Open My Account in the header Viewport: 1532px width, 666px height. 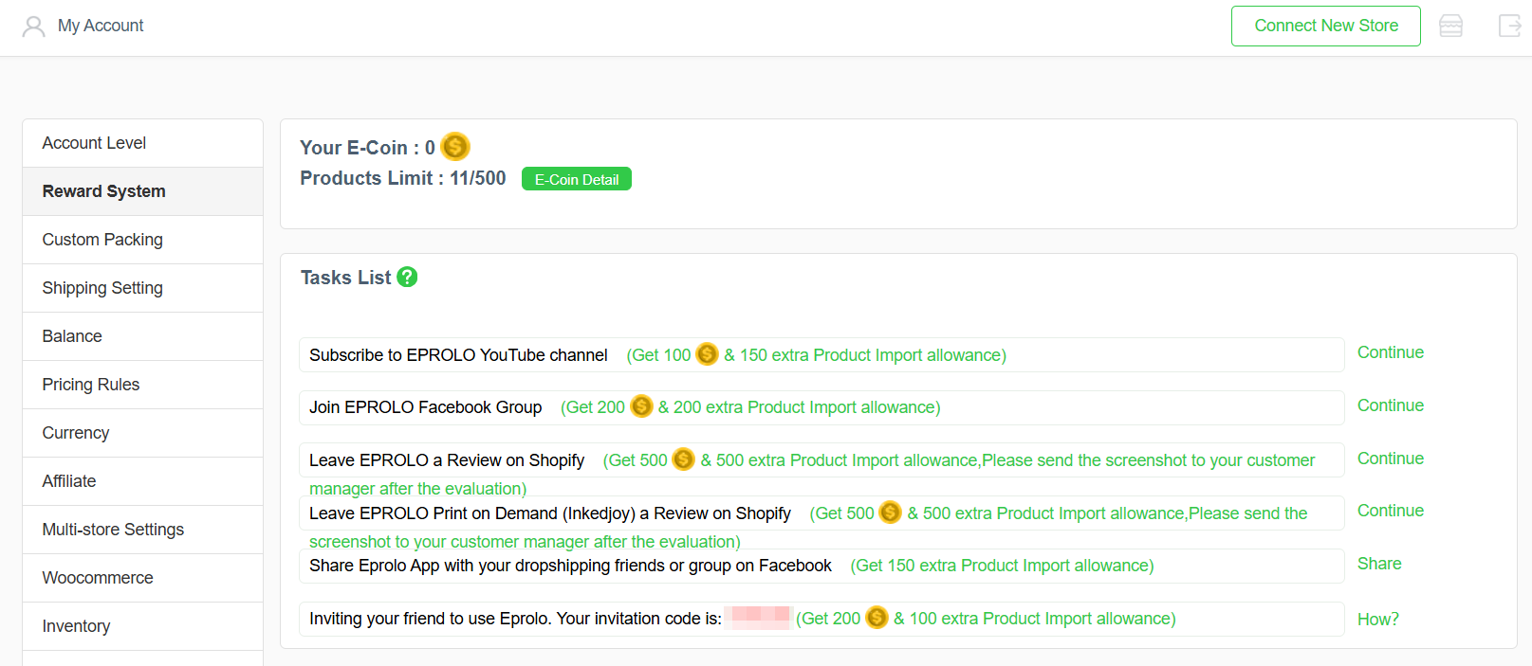pos(101,26)
